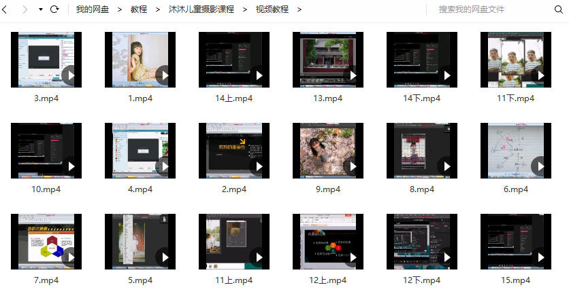This screenshot has width=569, height=298.
Task: Start 15.mp4 using its play icon
Action: pos(540,257)
